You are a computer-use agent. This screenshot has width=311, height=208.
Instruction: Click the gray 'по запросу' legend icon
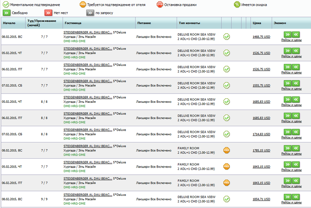pos(90,13)
